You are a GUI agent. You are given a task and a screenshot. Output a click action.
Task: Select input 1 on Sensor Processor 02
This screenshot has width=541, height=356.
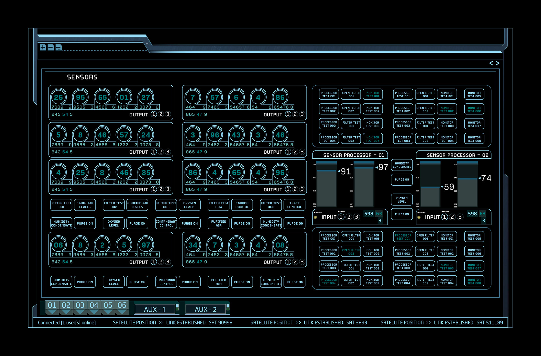tap(445, 217)
